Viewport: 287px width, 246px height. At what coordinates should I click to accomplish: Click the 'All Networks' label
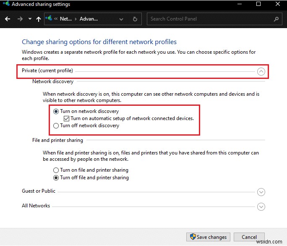[x=36, y=206]
